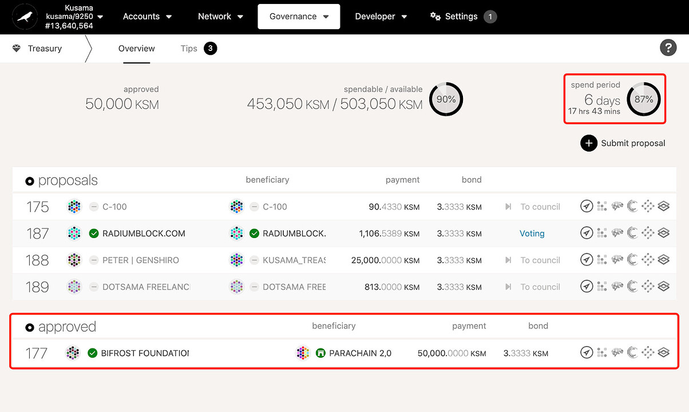The image size is (689, 412).
Task: Expand the Developer menu
Action: pyautogui.click(x=381, y=17)
